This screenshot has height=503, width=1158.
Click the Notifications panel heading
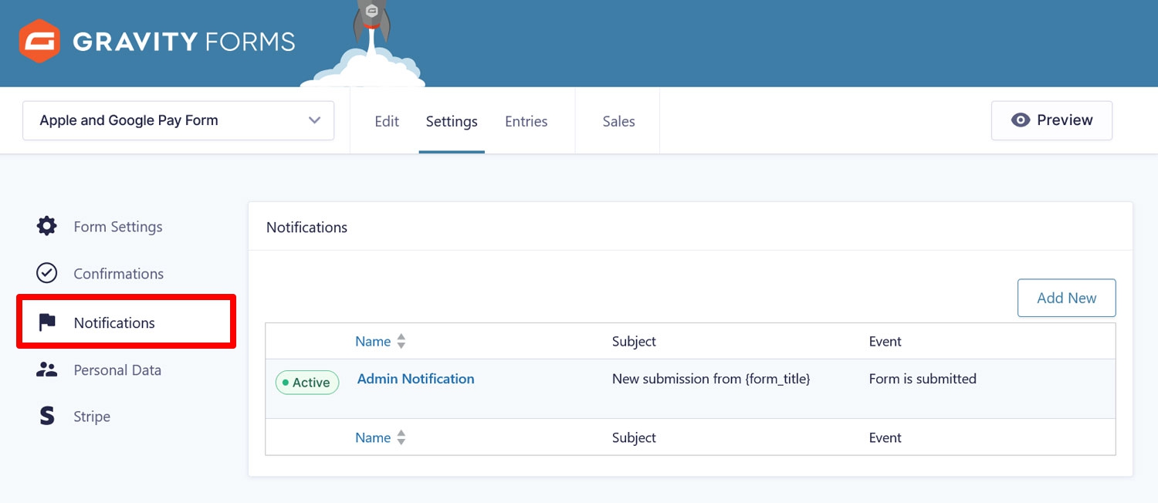tap(306, 228)
